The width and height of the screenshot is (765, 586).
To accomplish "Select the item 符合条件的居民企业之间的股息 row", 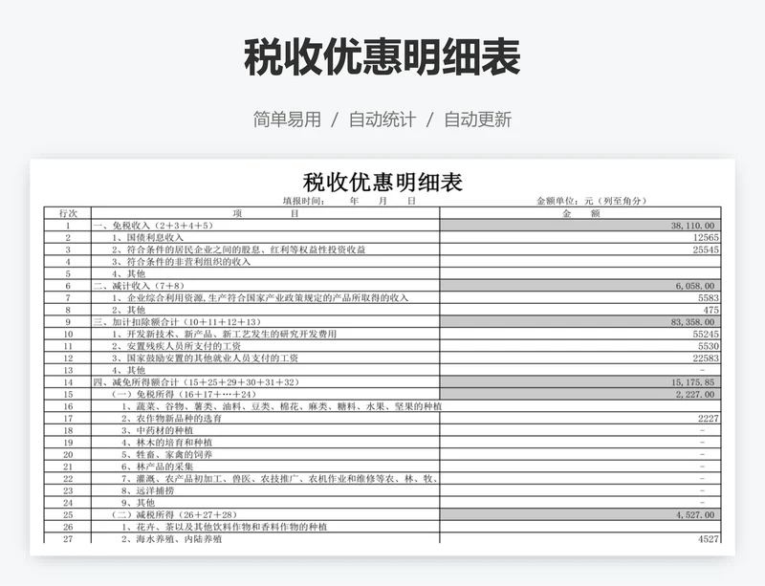I will coord(266,250).
